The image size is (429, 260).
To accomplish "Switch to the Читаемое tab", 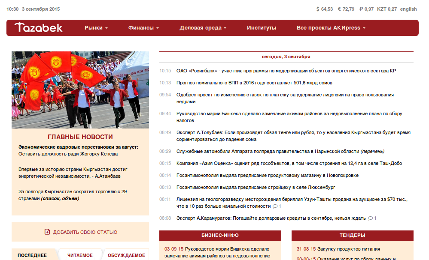I will (x=80, y=255).
